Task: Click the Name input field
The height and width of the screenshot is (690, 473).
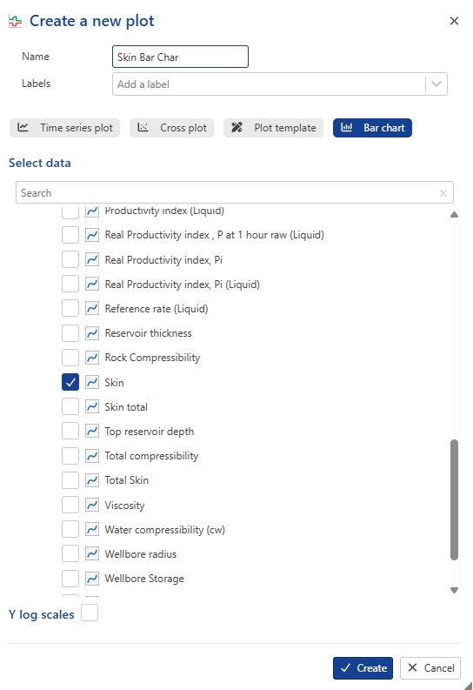Action: click(180, 57)
